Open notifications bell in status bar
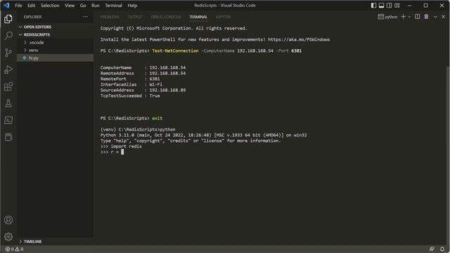The height and width of the screenshot is (253, 450). (x=442, y=249)
